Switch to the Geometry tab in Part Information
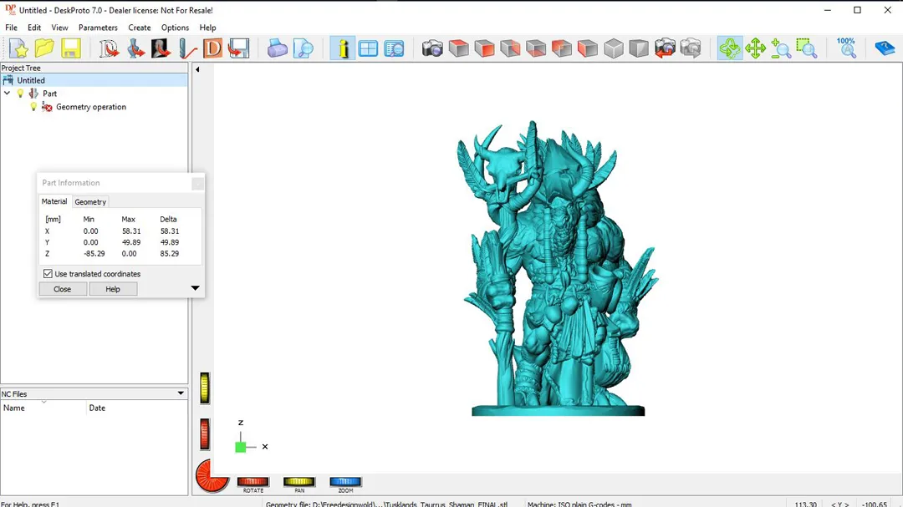 [90, 202]
